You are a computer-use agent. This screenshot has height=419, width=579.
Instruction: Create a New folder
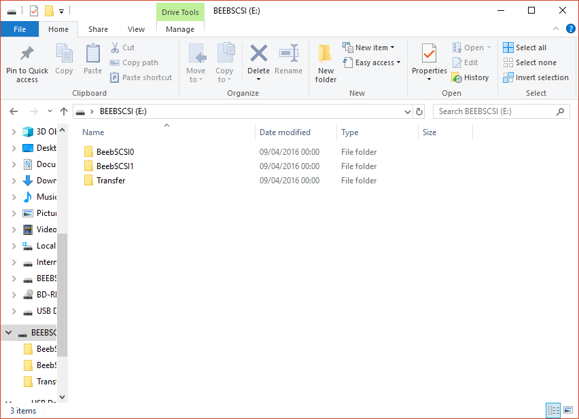pyautogui.click(x=326, y=63)
